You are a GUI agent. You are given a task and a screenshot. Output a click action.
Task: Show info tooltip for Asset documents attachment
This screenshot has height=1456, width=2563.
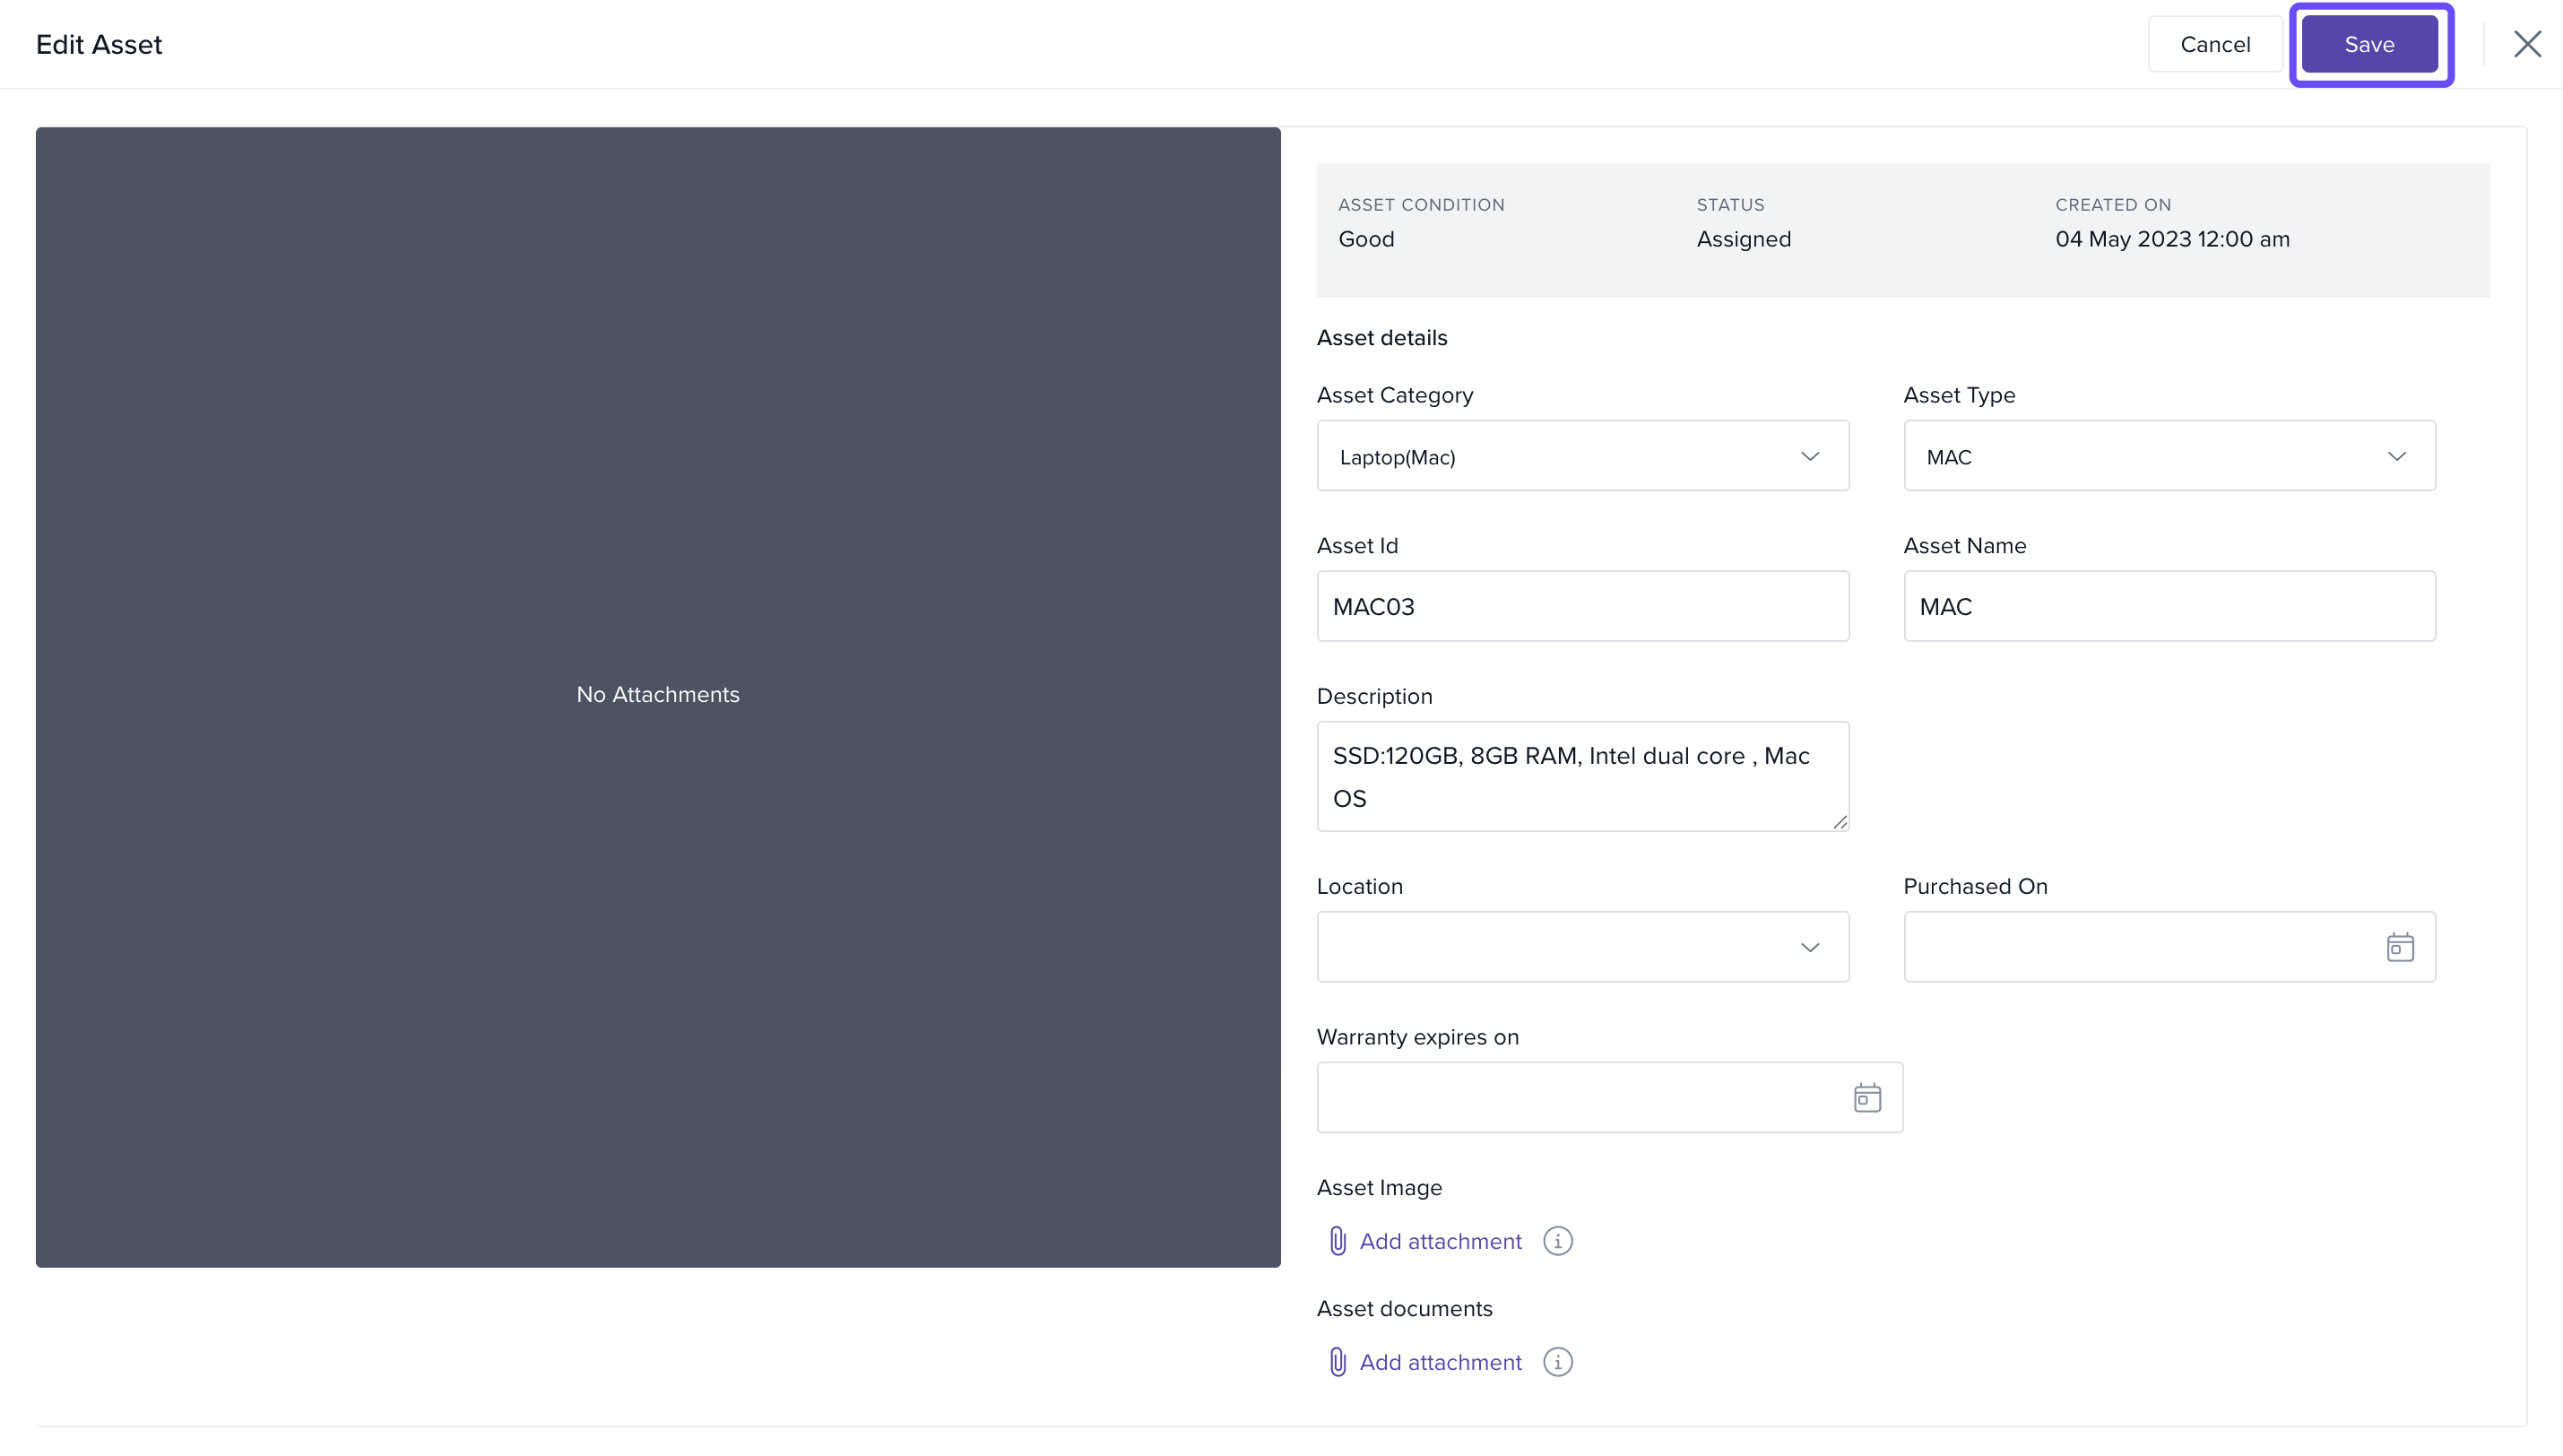pyautogui.click(x=1557, y=1362)
